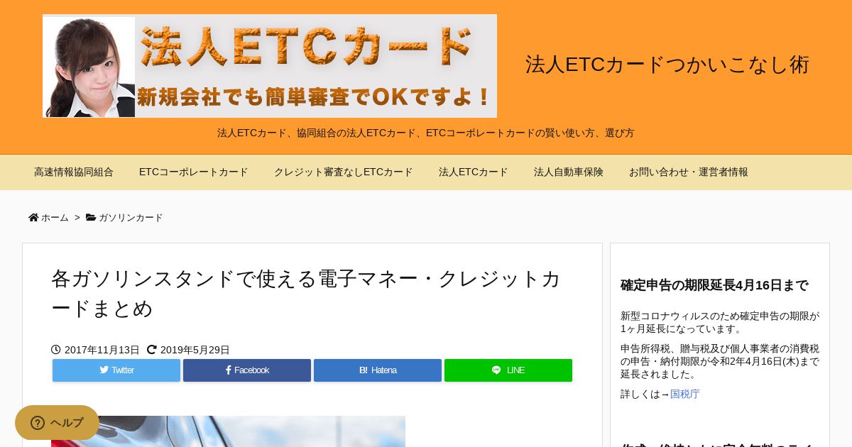Screen dimensions: 852x447
Task: Click the question mark icon in ヘルプ
Action: click(x=38, y=423)
